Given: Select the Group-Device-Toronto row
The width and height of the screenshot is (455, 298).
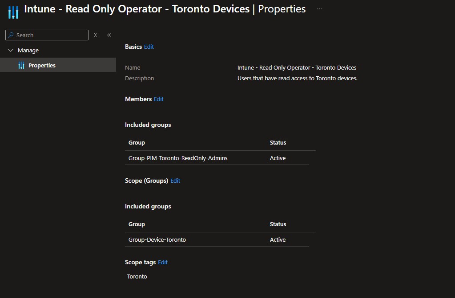Looking at the screenshot, I should click(x=157, y=240).
